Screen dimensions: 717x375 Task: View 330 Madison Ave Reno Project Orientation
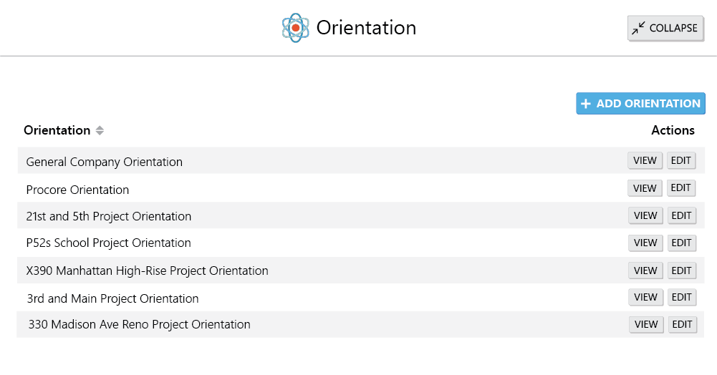pyautogui.click(x=646, y=325)
